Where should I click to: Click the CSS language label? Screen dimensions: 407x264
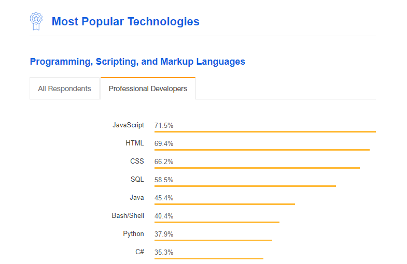137,162
